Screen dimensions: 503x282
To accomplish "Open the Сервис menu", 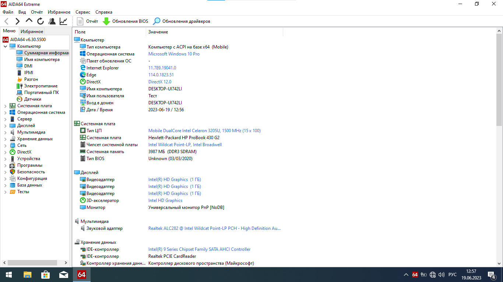I will (x=83, y=12).
